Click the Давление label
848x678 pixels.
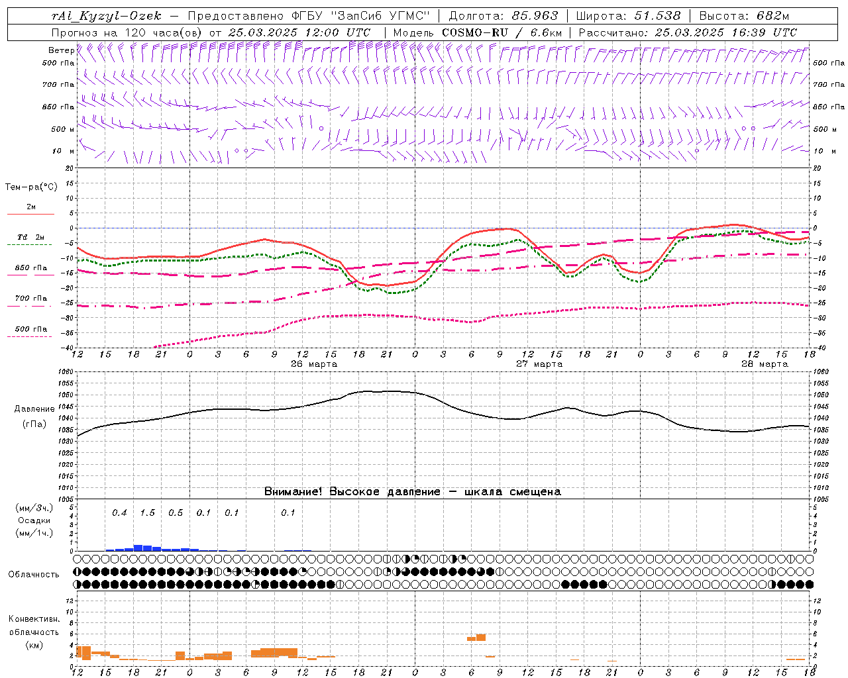tap(34, 409)
